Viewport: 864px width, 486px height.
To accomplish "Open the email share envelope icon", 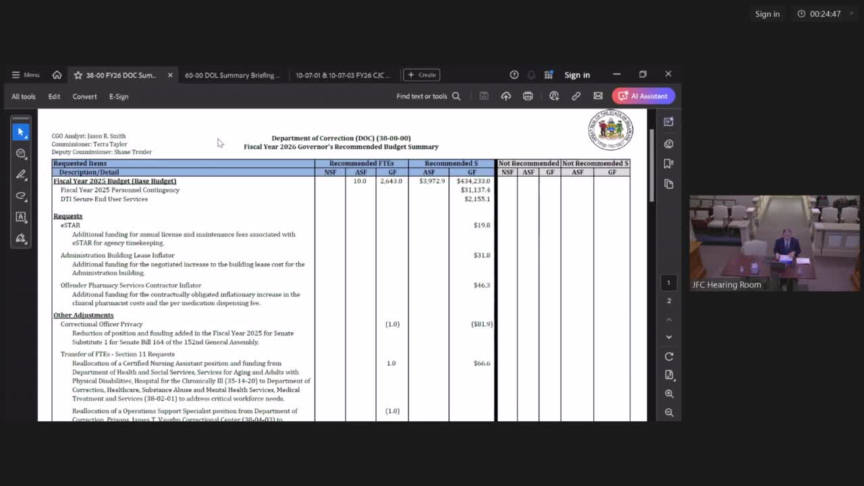I will (598, 97).
